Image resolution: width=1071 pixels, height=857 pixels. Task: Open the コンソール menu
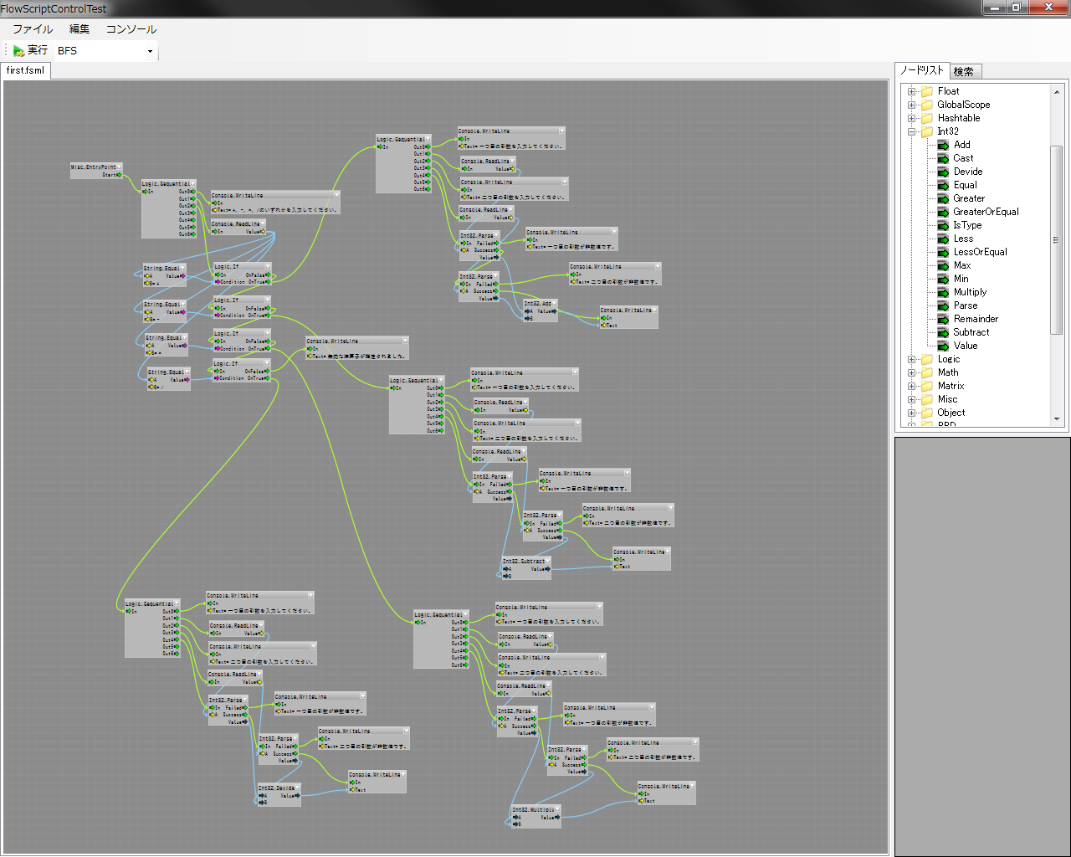point(131,29)
